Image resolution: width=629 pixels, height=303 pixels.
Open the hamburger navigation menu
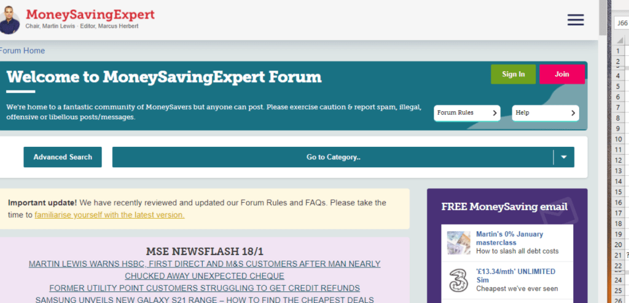pyautogui.click(x=576, y=20)
